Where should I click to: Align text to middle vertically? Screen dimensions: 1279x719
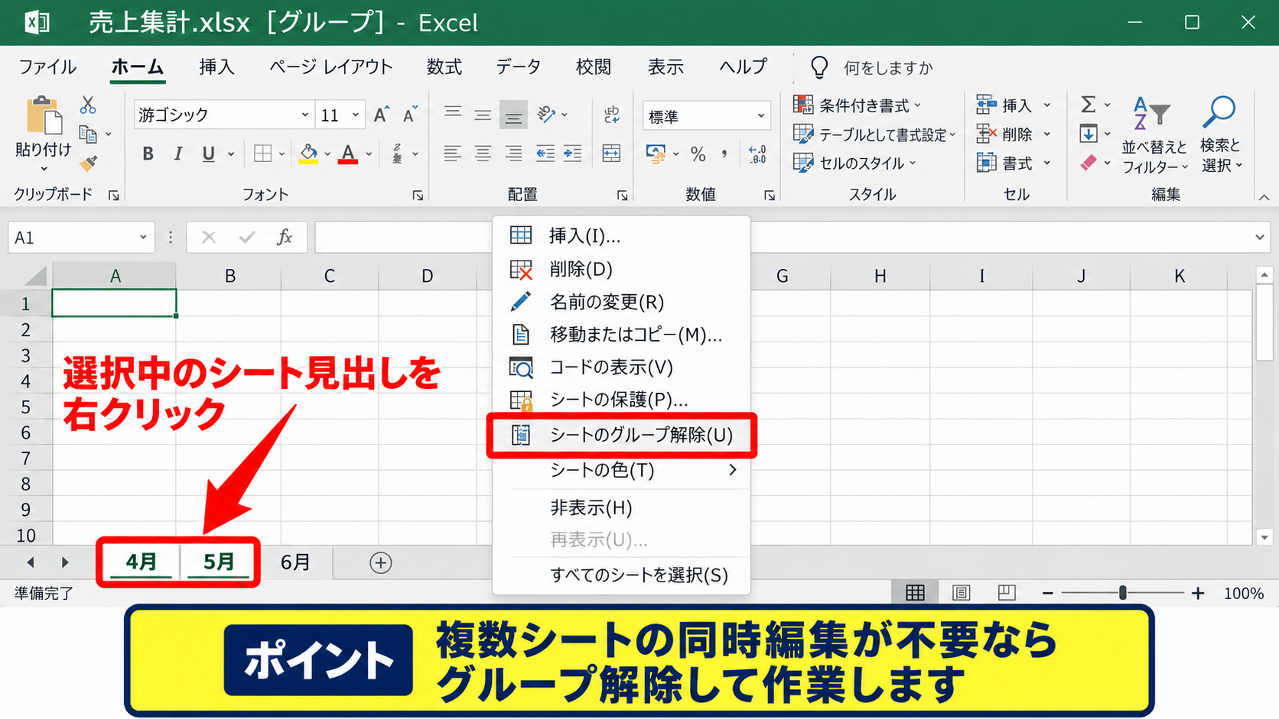pos(483,115)
